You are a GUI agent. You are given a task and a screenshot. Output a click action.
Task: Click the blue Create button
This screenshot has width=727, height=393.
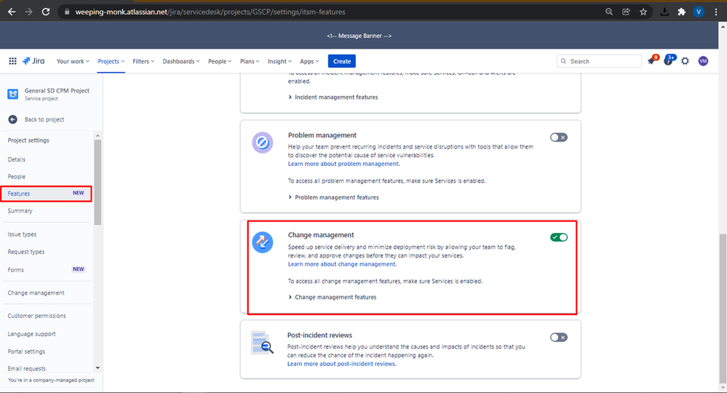342,61
